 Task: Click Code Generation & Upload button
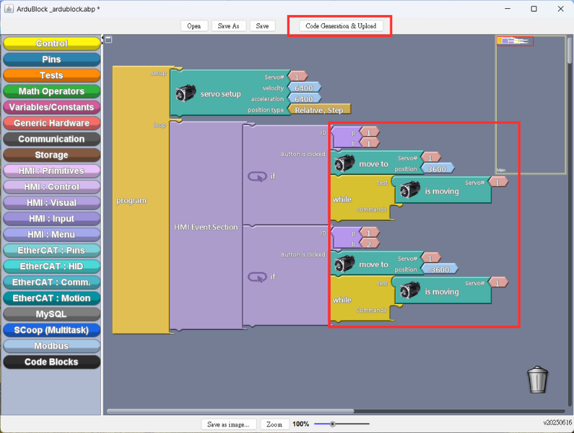tap(341, 26)
